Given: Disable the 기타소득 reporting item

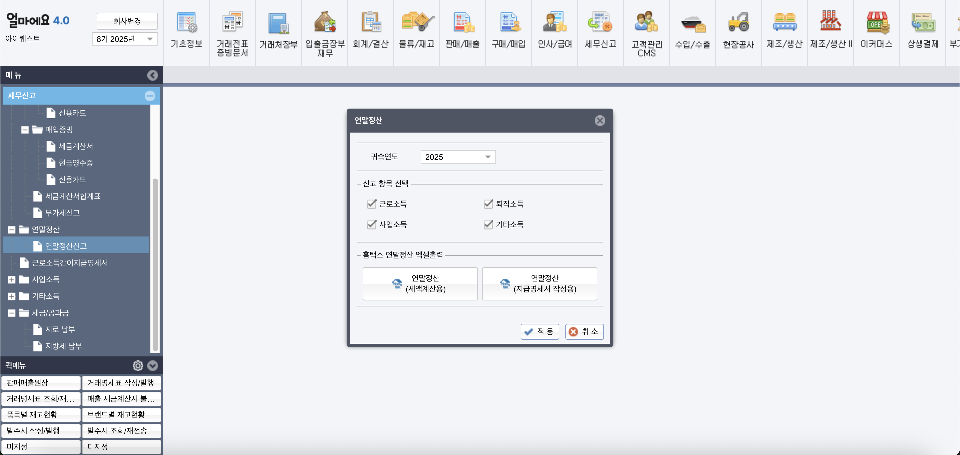Looking at the screenshot, I should pos(488,224).
